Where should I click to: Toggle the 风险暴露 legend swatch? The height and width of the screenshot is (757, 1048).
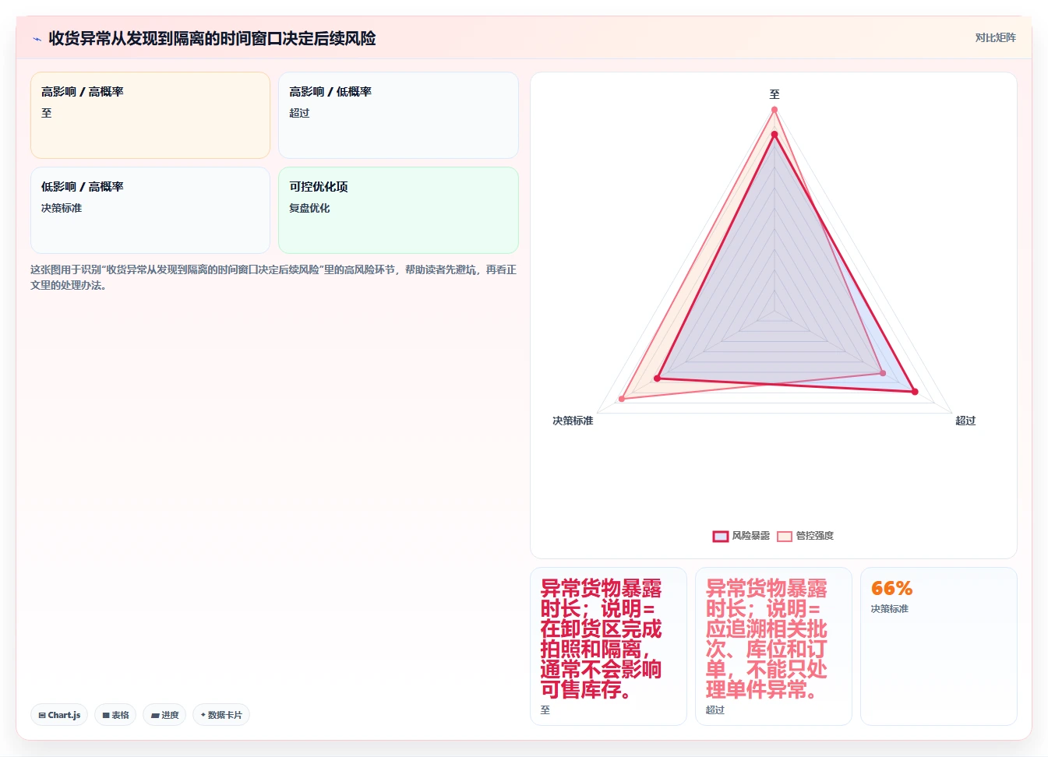[721, 536]
